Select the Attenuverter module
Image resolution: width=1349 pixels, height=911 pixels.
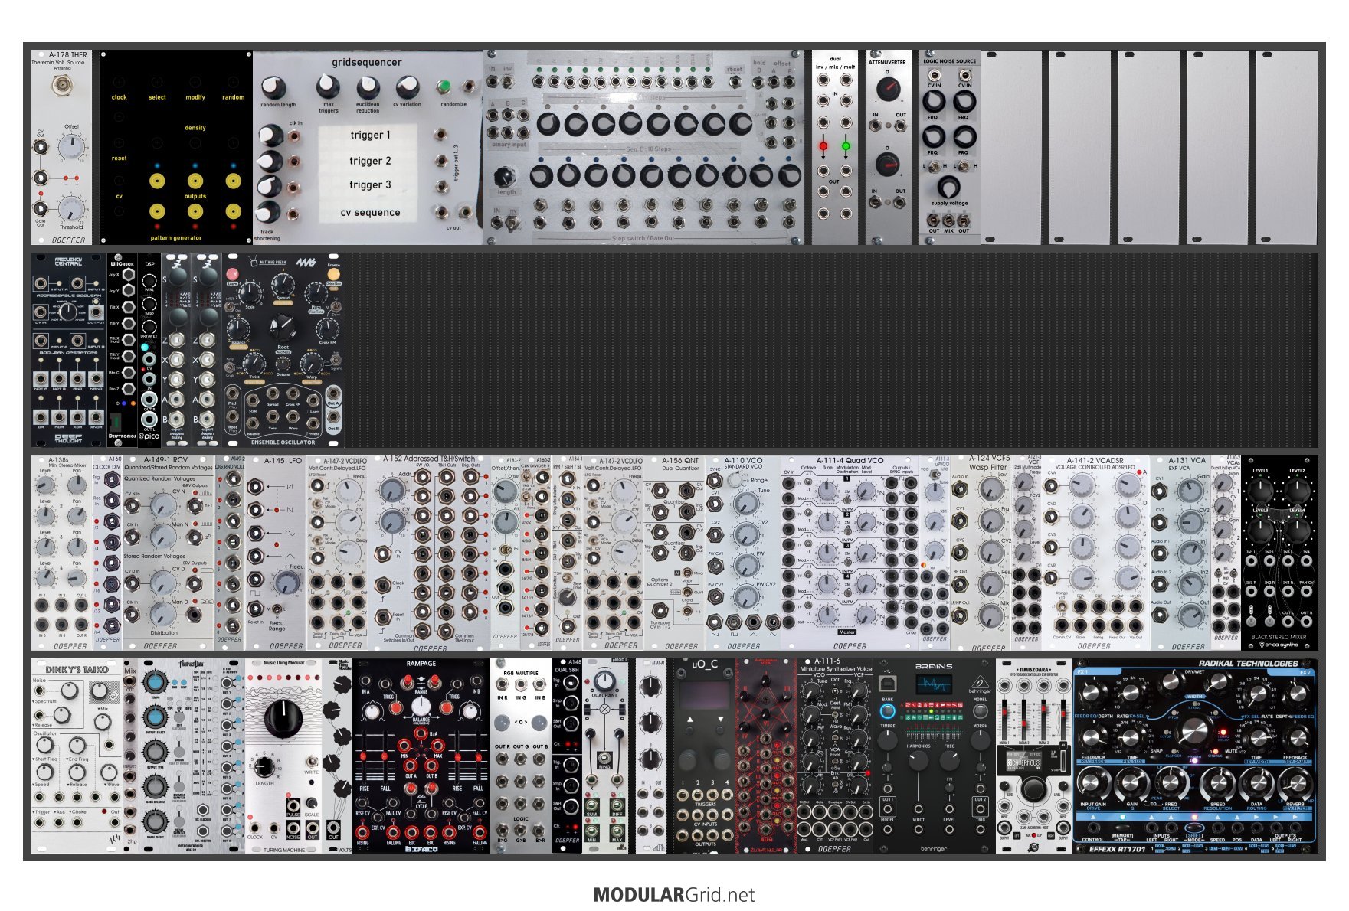[889, 148]
